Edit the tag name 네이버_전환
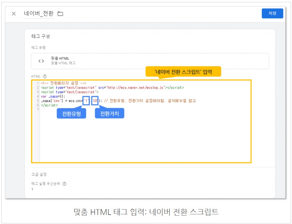The width and height of the screenshot is (292, 224). (39, 14)
